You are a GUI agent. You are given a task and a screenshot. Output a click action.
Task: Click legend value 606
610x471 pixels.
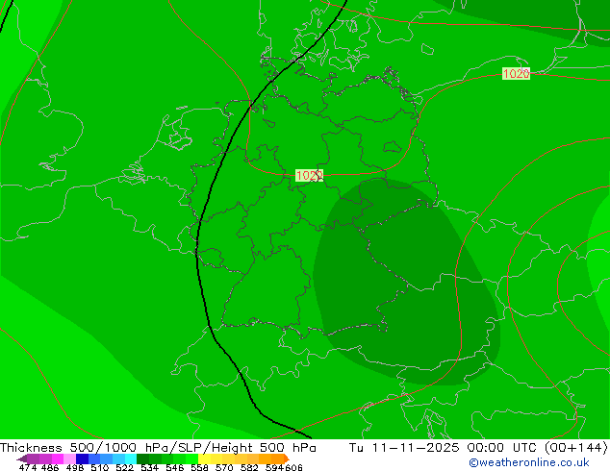click(293, 467)
